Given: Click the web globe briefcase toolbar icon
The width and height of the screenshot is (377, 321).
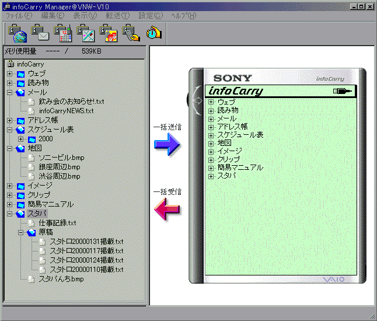Looking at the screenshot, I should 18,34.
